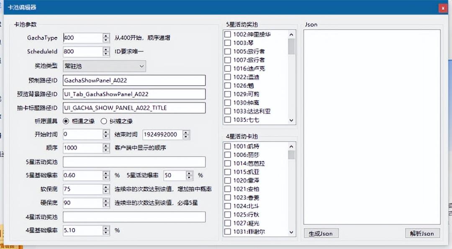Click the 生成Json button
Viewport: 452px width, 249px height.
coord(321,233)
